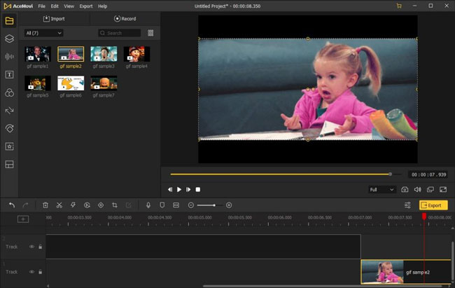Select the crop tool in the timeline toolbar
455x288 pixels.
click(x=114, y=205)
